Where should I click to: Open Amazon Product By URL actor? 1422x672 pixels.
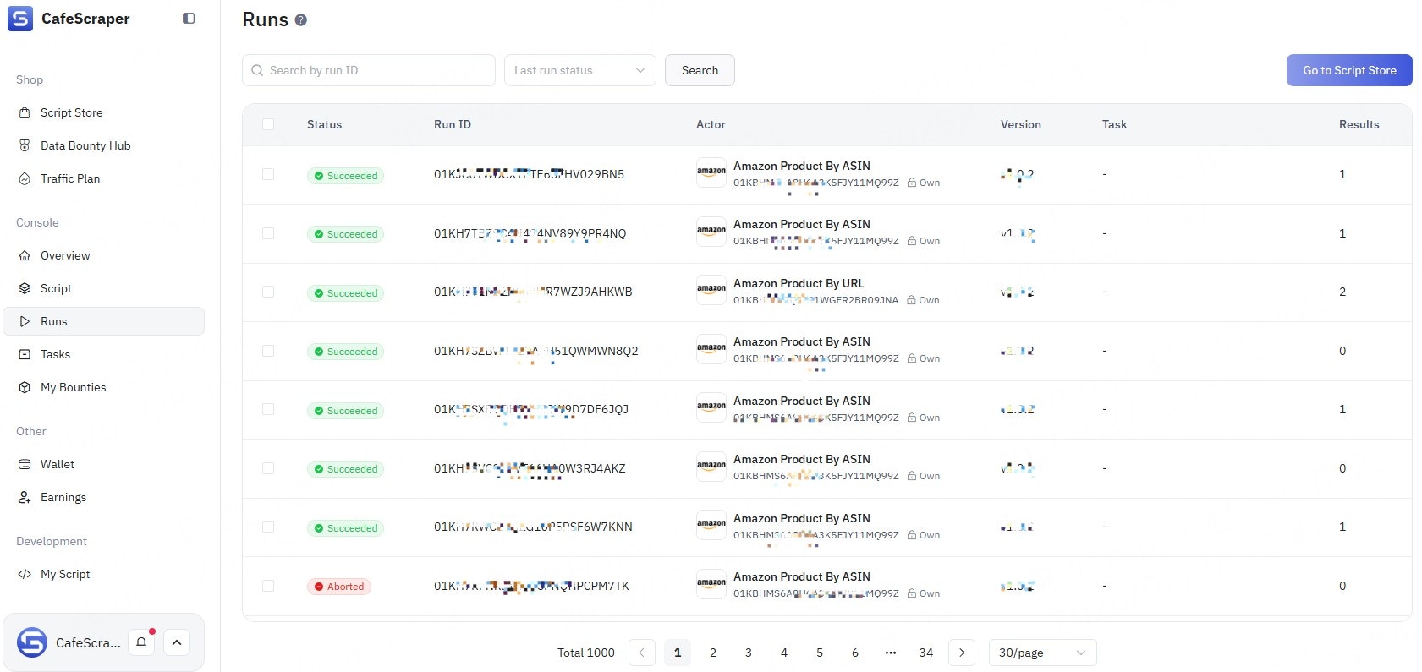tap(799, 283)
